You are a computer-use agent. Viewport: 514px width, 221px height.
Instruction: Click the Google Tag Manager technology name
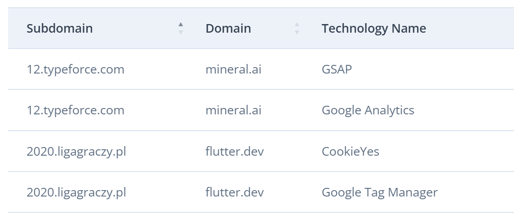[380, 192]
